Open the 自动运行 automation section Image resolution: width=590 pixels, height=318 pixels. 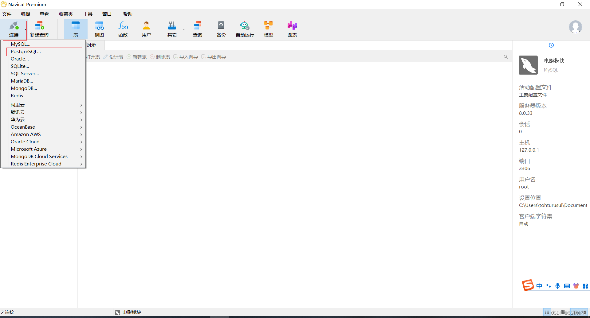(x=245, y=29)
